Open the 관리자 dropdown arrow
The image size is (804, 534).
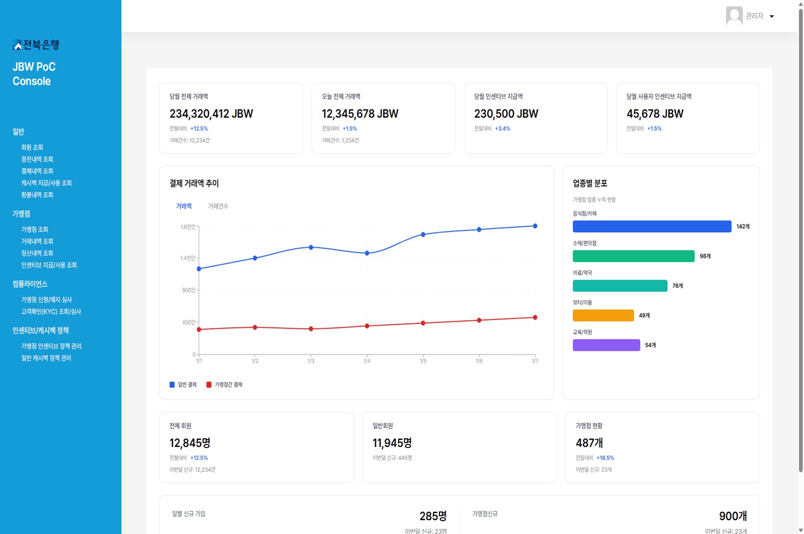771,16
